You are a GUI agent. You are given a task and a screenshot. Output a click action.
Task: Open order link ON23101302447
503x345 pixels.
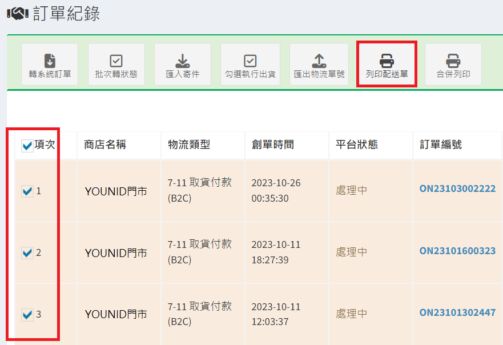(x=457, y=312)
